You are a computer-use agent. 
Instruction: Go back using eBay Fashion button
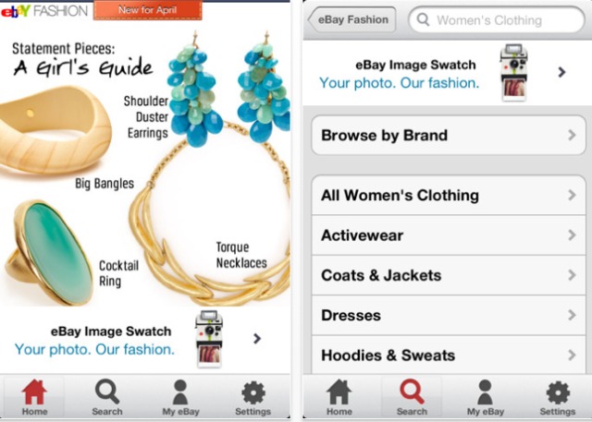click(x=351, y=19)
